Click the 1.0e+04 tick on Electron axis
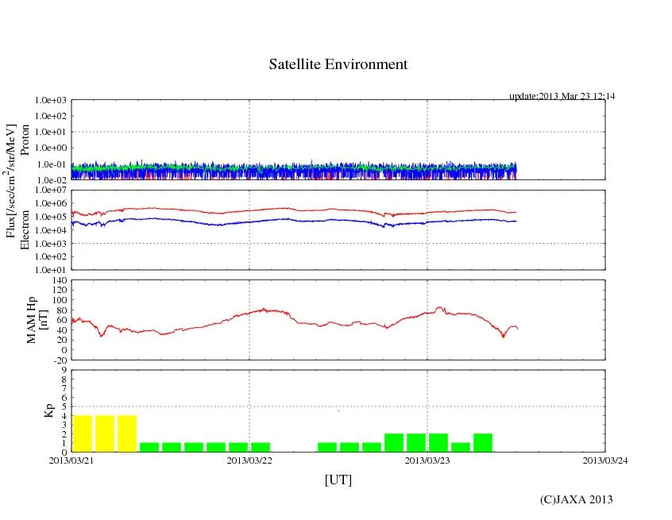The height and width of the screenshot is (520, 672). [x=51, y=230]
